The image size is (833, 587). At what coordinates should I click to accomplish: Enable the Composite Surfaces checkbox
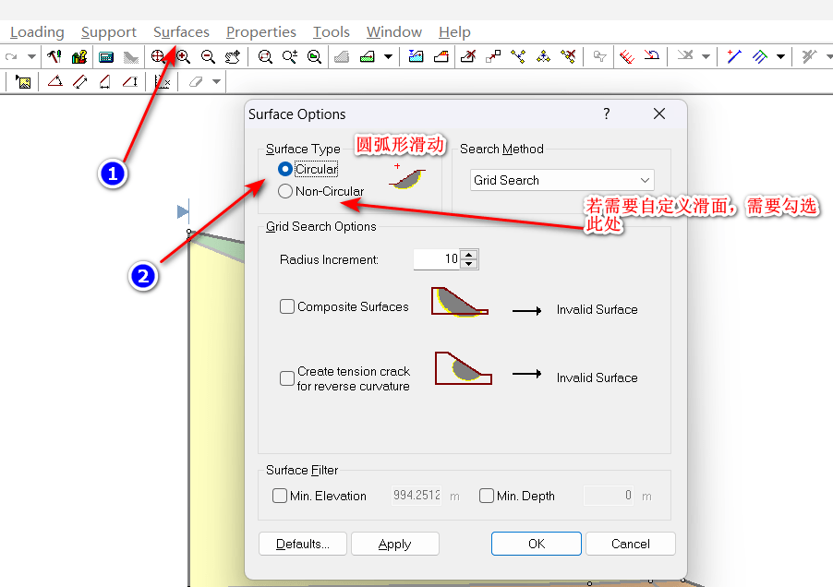[287, 306]
